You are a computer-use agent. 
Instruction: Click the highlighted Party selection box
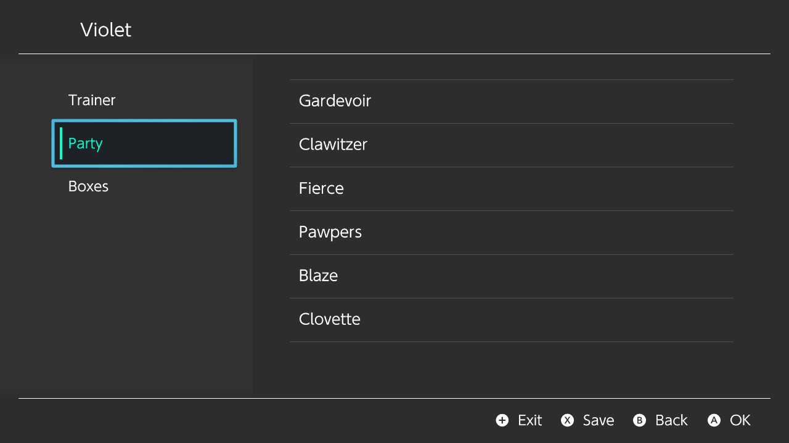144,143
